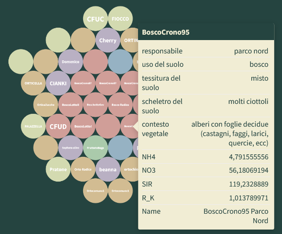The width and height of the screenshot is (282, 234).
Task: Open the BoscoLottoII bubble
Action: click(70, 105)
